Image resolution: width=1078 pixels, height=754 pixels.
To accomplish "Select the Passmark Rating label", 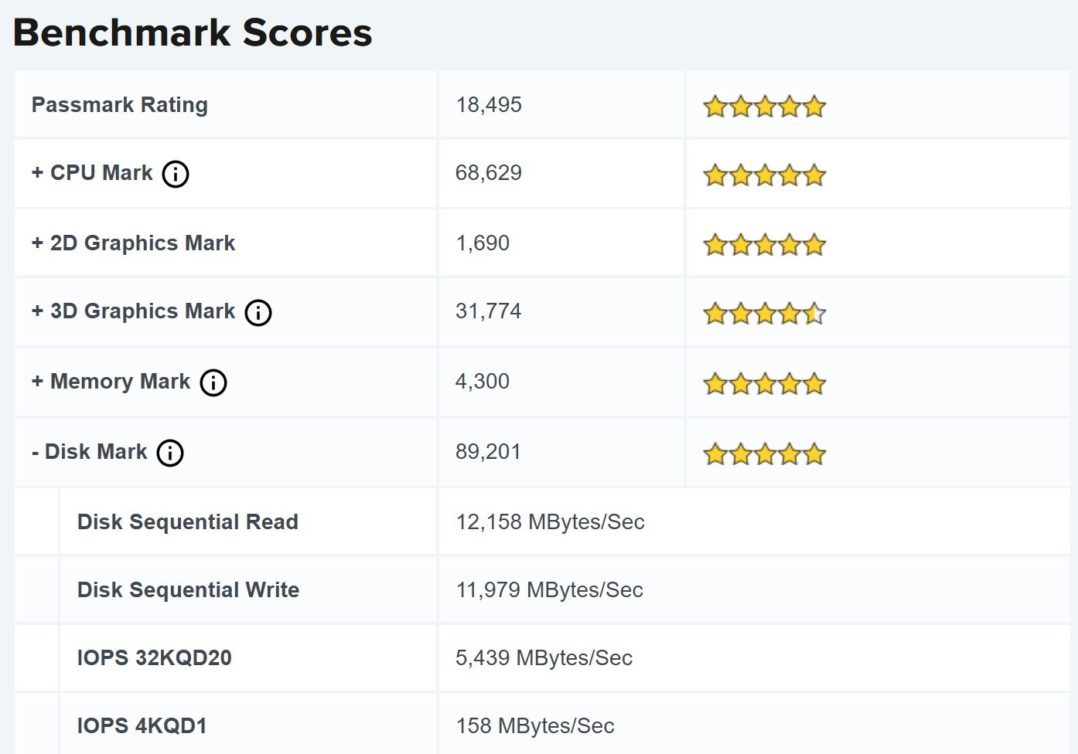I will [x=120, y=105].
